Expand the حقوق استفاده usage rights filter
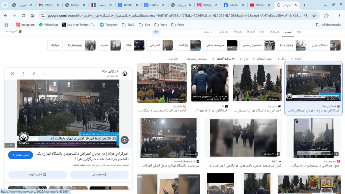The image size is (345, 194). [x=262, y=59]
